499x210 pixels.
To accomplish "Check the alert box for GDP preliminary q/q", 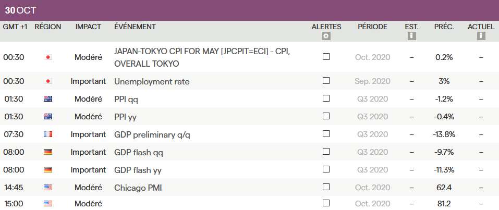I will 326,134.
